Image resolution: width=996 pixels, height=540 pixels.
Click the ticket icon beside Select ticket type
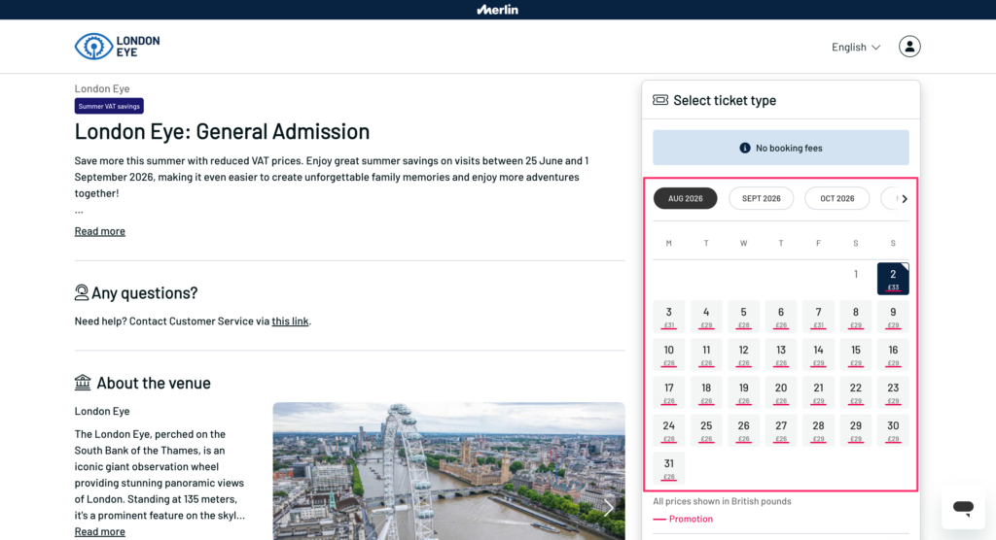(660, 100)
